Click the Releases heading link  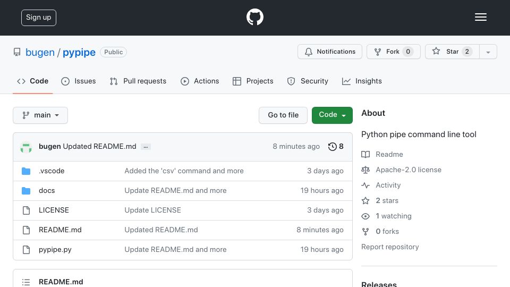point(379,284)
